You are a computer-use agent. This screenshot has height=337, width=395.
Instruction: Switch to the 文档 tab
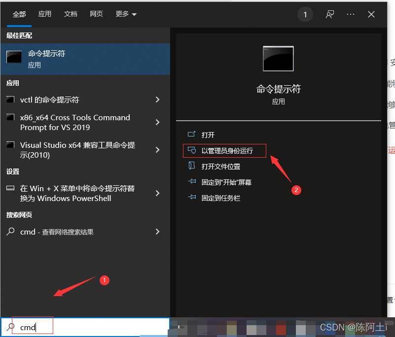coord(71,14)
